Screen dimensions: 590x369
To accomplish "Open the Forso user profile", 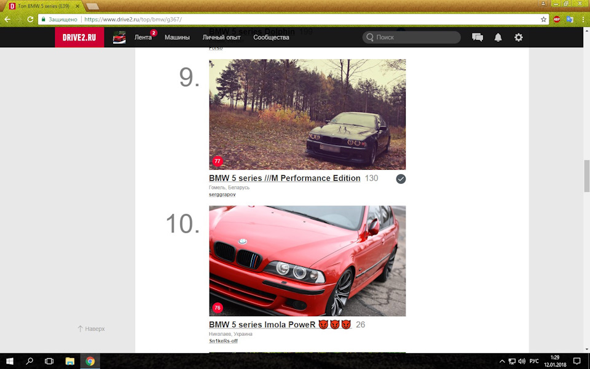I will pyautogui.click(x=216, y=48).
